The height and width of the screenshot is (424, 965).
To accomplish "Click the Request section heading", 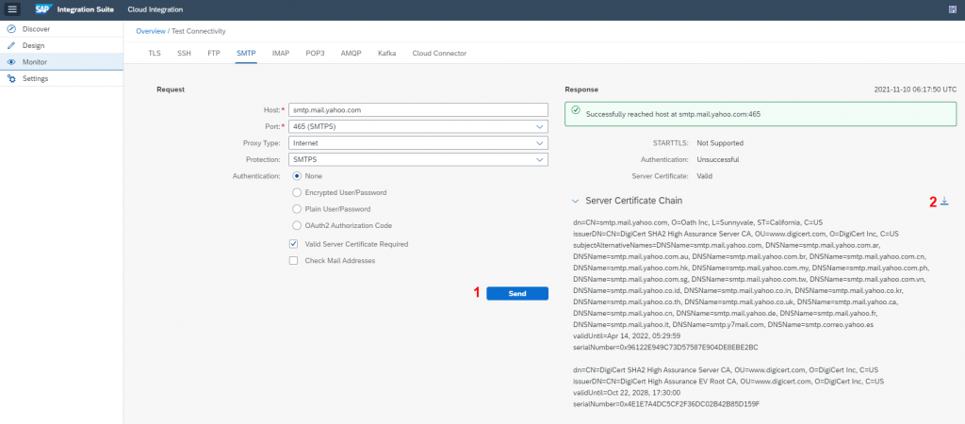I will pos(171,90).
